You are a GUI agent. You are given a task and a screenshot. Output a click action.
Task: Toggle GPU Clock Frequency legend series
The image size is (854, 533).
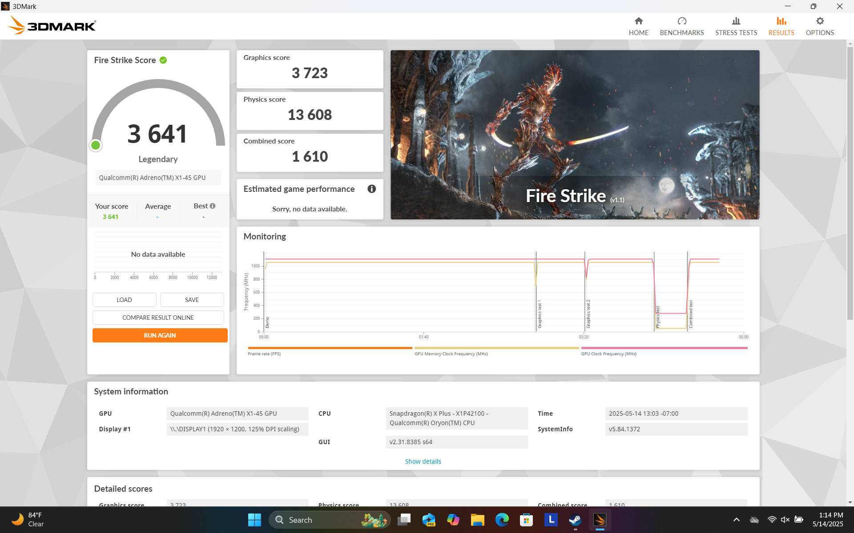tap(608, 354)
